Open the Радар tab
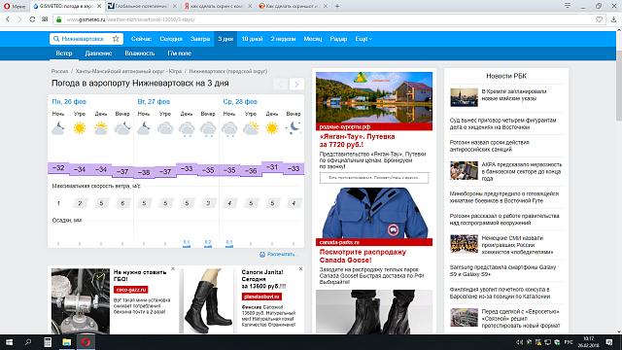The image size is (622, 350). pyautogui.click(x=338, y=39)
